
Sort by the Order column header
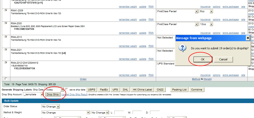click(x=83, y=79)
